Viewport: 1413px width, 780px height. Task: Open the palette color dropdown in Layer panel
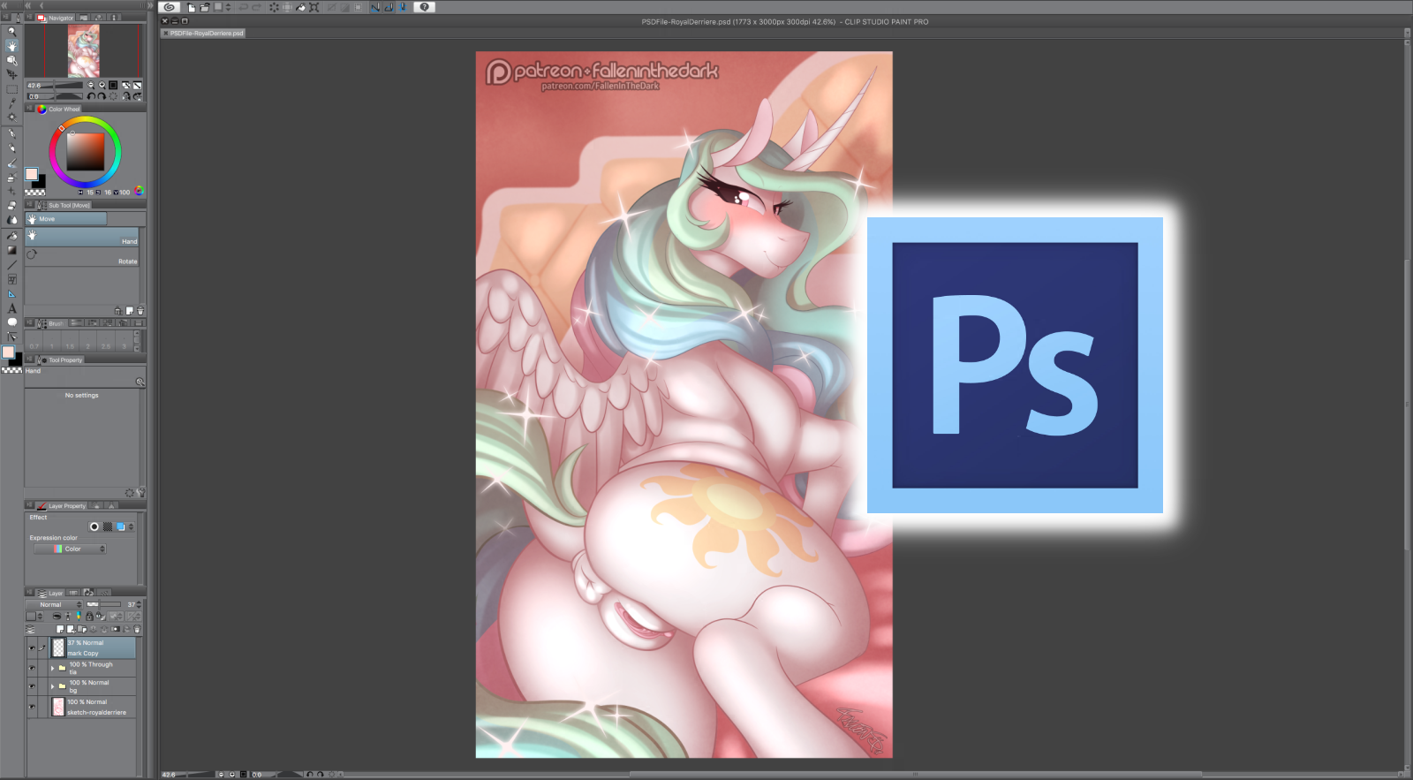click(34, 616)
